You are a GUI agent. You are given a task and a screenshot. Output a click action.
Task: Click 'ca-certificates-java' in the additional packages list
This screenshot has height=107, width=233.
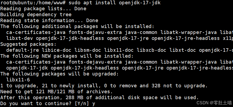pyautogui.click(x=36, y=32)
